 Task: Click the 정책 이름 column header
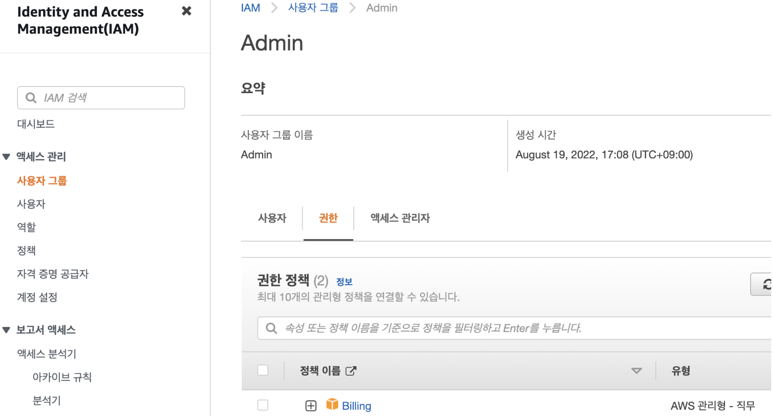pyautogui.click(x=320, y=371)
